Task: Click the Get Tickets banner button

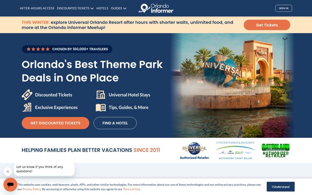Action: 267,25
